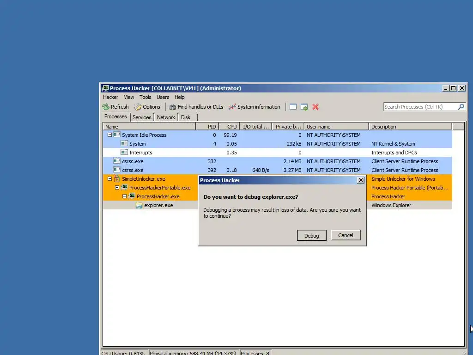
Task: Open the Users menu
Action: pyautogui.click(x=163, y=97)
